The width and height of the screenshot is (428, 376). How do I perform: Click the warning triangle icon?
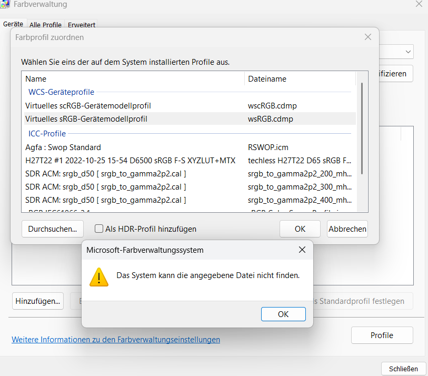tap(98, 276)
